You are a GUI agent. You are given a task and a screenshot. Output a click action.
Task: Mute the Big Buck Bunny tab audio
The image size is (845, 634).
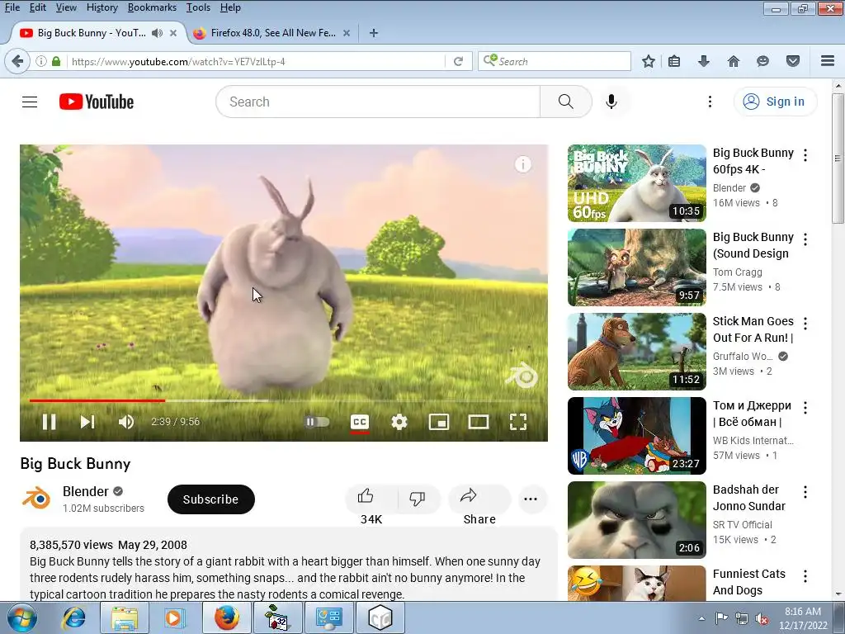coord(157,33)
